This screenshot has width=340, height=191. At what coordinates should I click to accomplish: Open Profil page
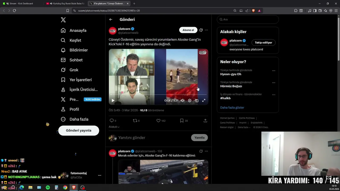(70, 109)
